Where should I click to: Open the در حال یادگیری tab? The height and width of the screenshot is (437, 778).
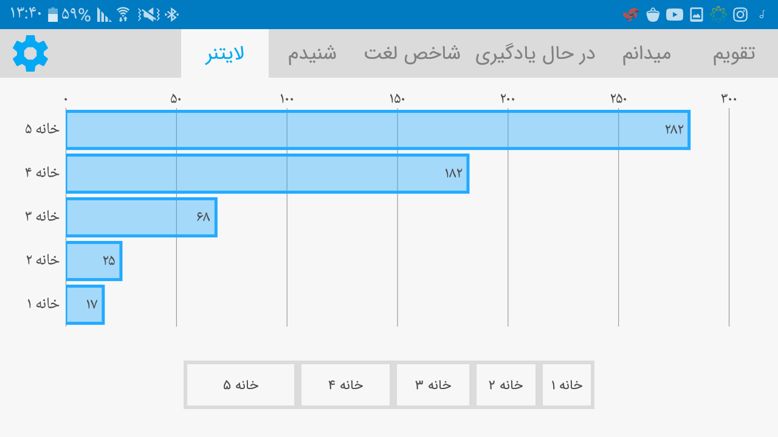[x=535, y=53]
